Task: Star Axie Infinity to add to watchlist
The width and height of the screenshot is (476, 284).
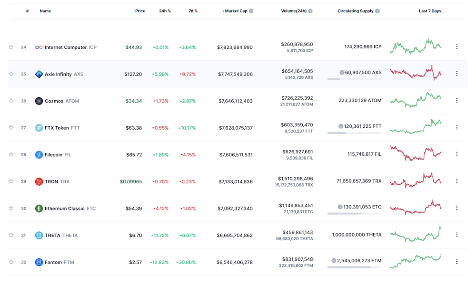Action: point(11,74)
